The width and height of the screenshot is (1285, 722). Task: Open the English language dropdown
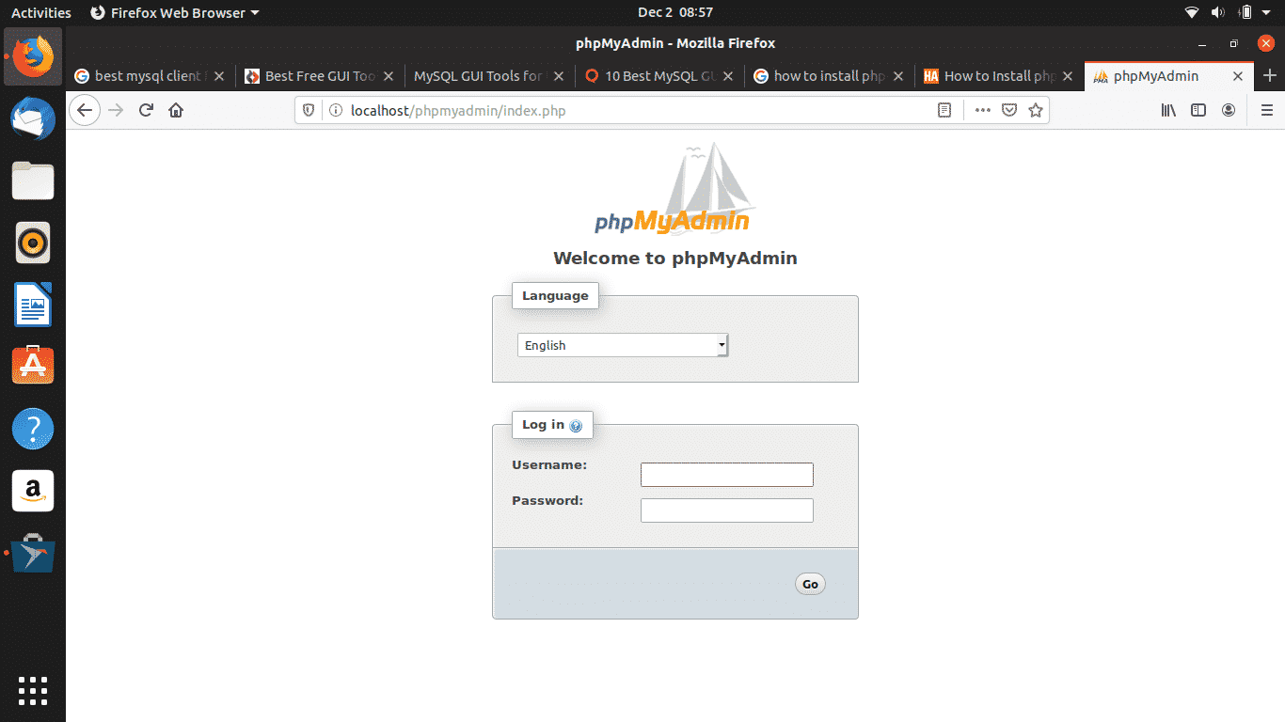622,345
